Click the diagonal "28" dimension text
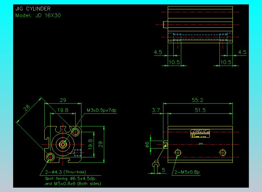Viewport: 262px width, 192px height. (x=27, y=108)
